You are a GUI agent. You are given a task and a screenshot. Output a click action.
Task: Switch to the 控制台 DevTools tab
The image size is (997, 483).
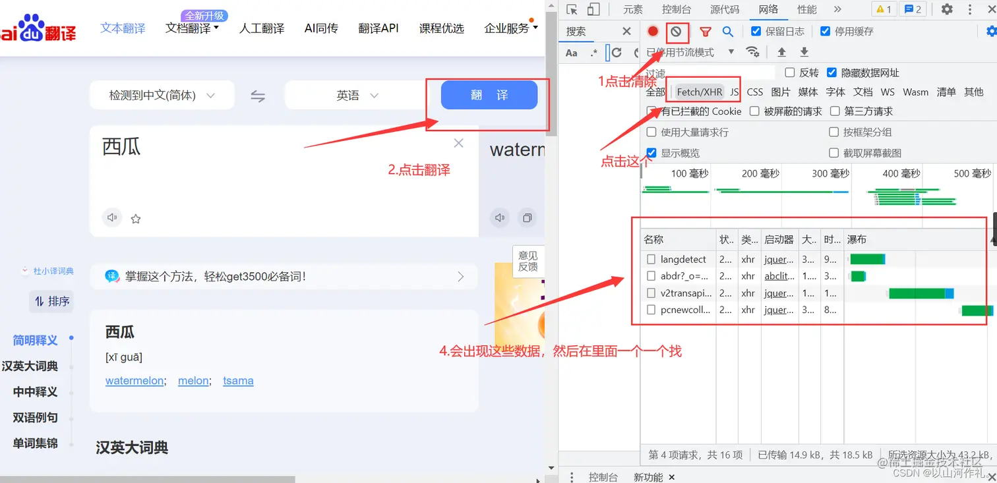point(677,9)
